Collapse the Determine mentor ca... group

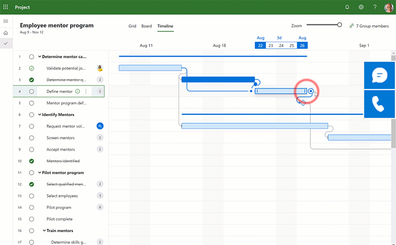39,57
